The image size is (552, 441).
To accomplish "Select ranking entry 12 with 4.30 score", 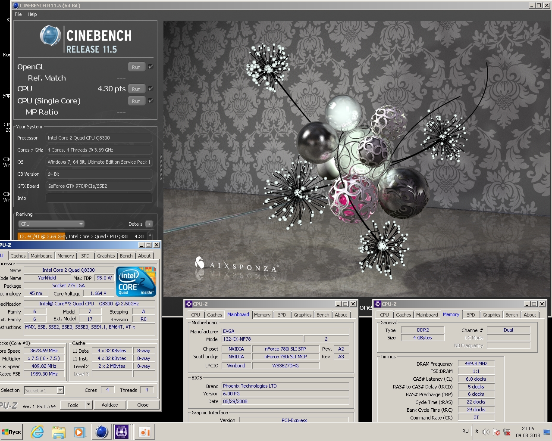I will click(x=82, y=236).
